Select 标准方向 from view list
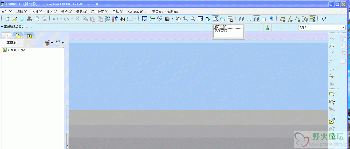The width and height of the screenshot is (350, 149). point(229,27)
